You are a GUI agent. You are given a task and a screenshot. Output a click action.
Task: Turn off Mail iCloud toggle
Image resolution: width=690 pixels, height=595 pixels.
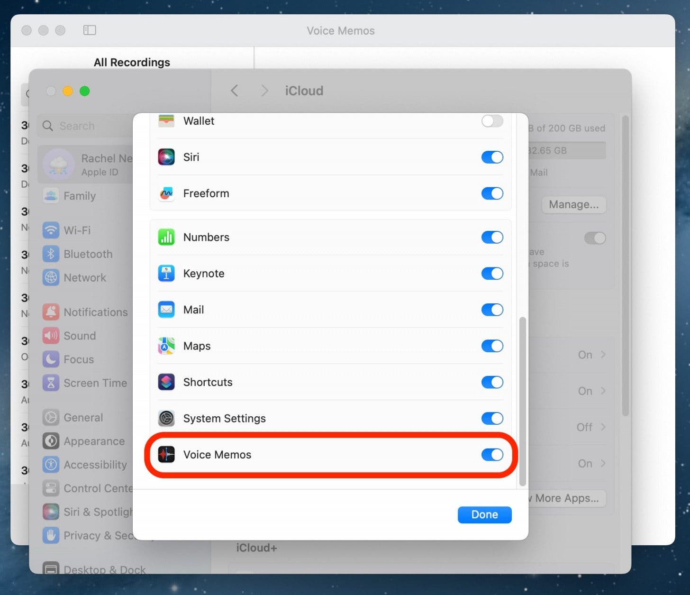click(492, 310)
